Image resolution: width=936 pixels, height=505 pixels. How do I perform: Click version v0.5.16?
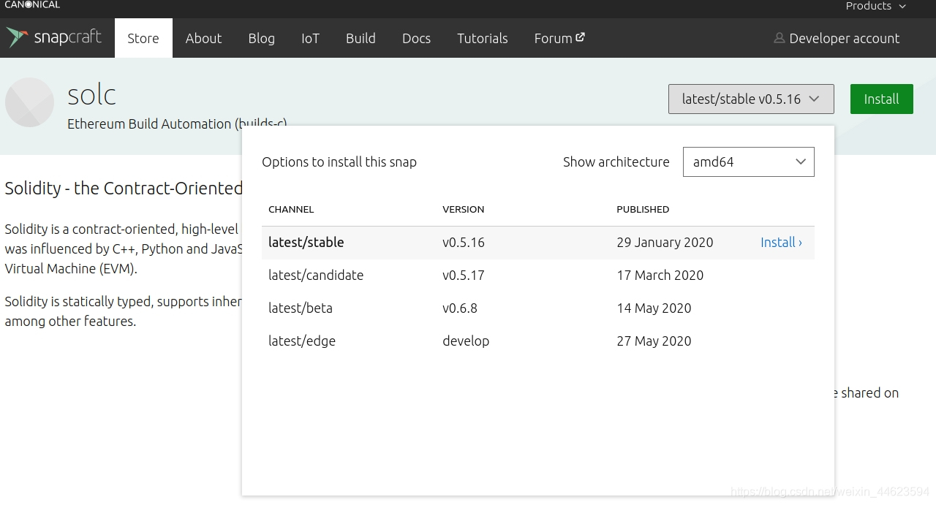(464, 243)
